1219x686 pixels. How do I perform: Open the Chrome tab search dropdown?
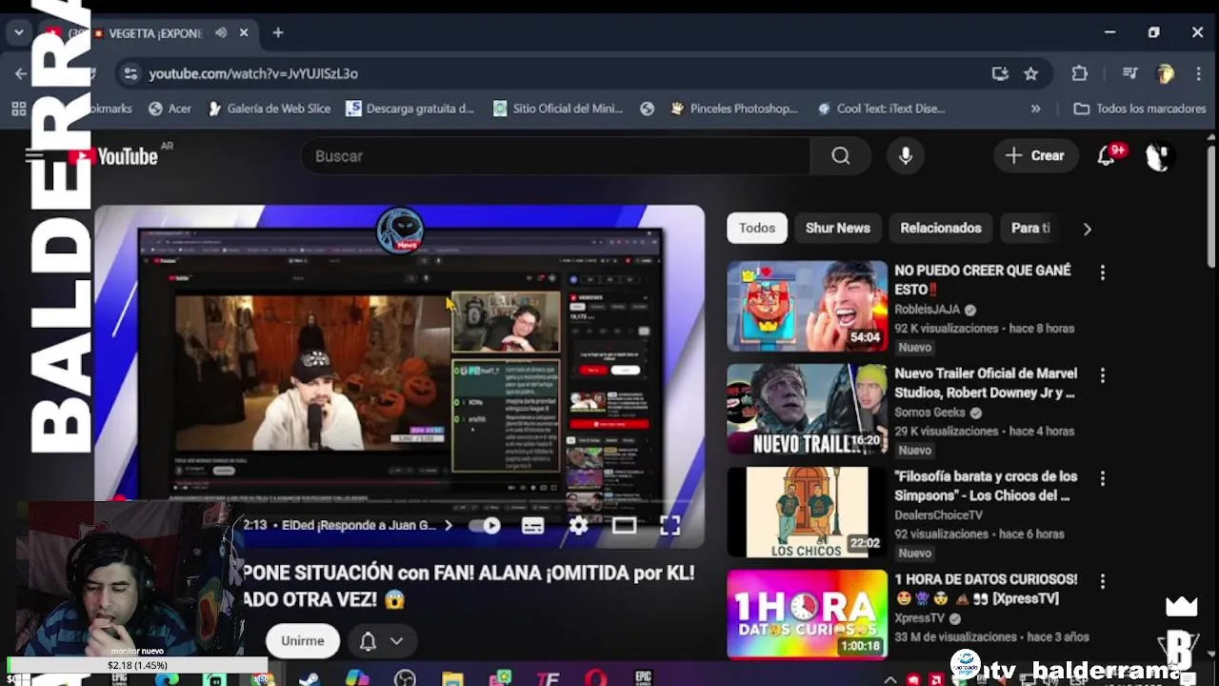(18, 32)
